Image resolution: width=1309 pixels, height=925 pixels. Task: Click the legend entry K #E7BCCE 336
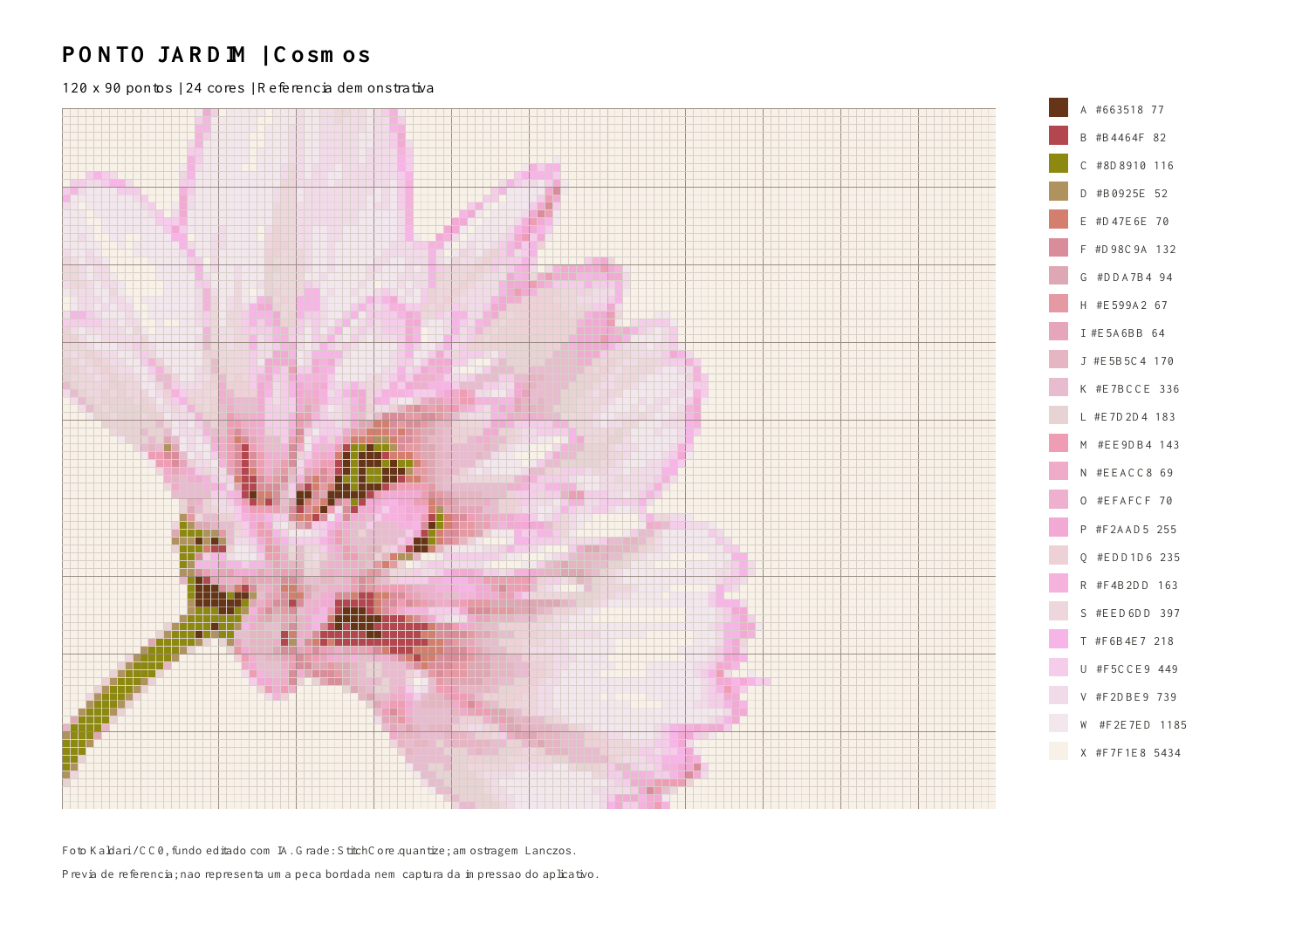tap(1114, 388)
